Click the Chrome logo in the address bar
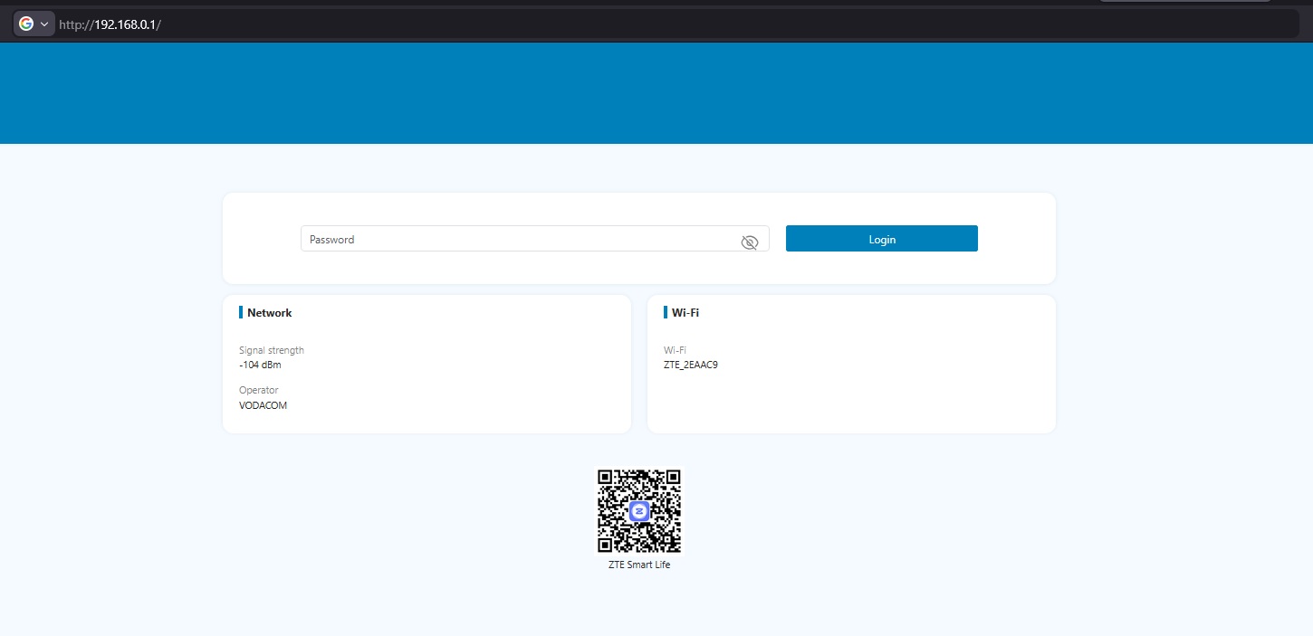 [26, 24]
